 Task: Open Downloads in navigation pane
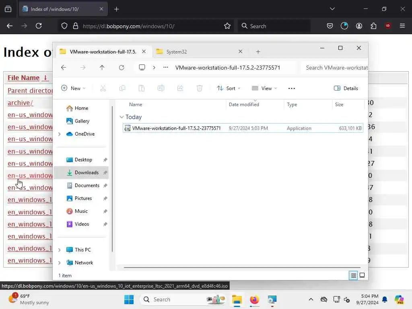coord(81,173)
